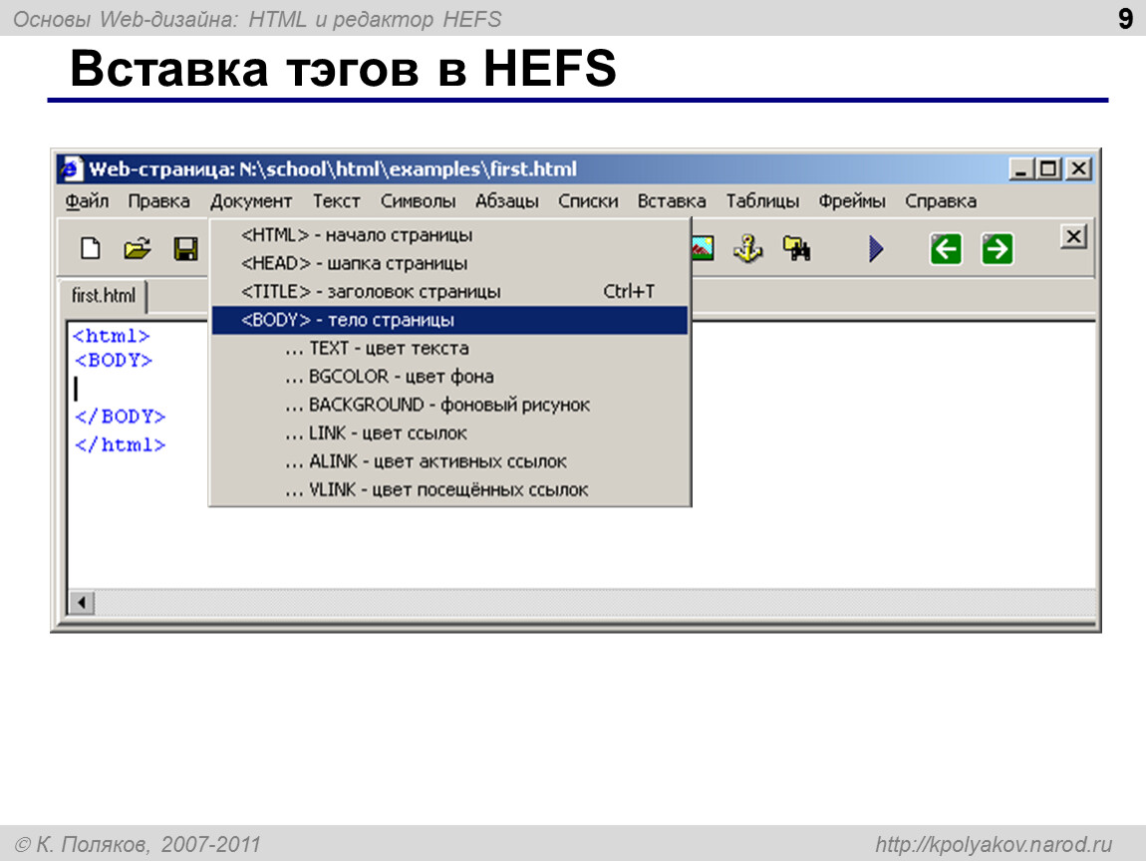Image resolution: width=1146 pixels, height=861 pixels.
Task: Click the <html> opening tag line
Action: pyautogui.click(x=111, y=336)
